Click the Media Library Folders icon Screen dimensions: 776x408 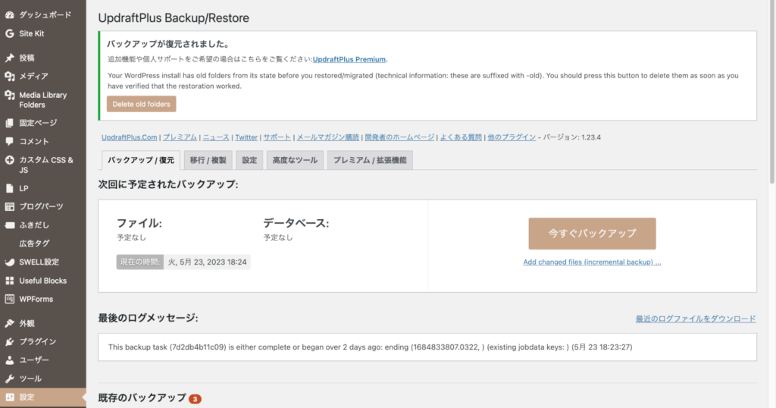pyautogui.click(x=9, y=95)
